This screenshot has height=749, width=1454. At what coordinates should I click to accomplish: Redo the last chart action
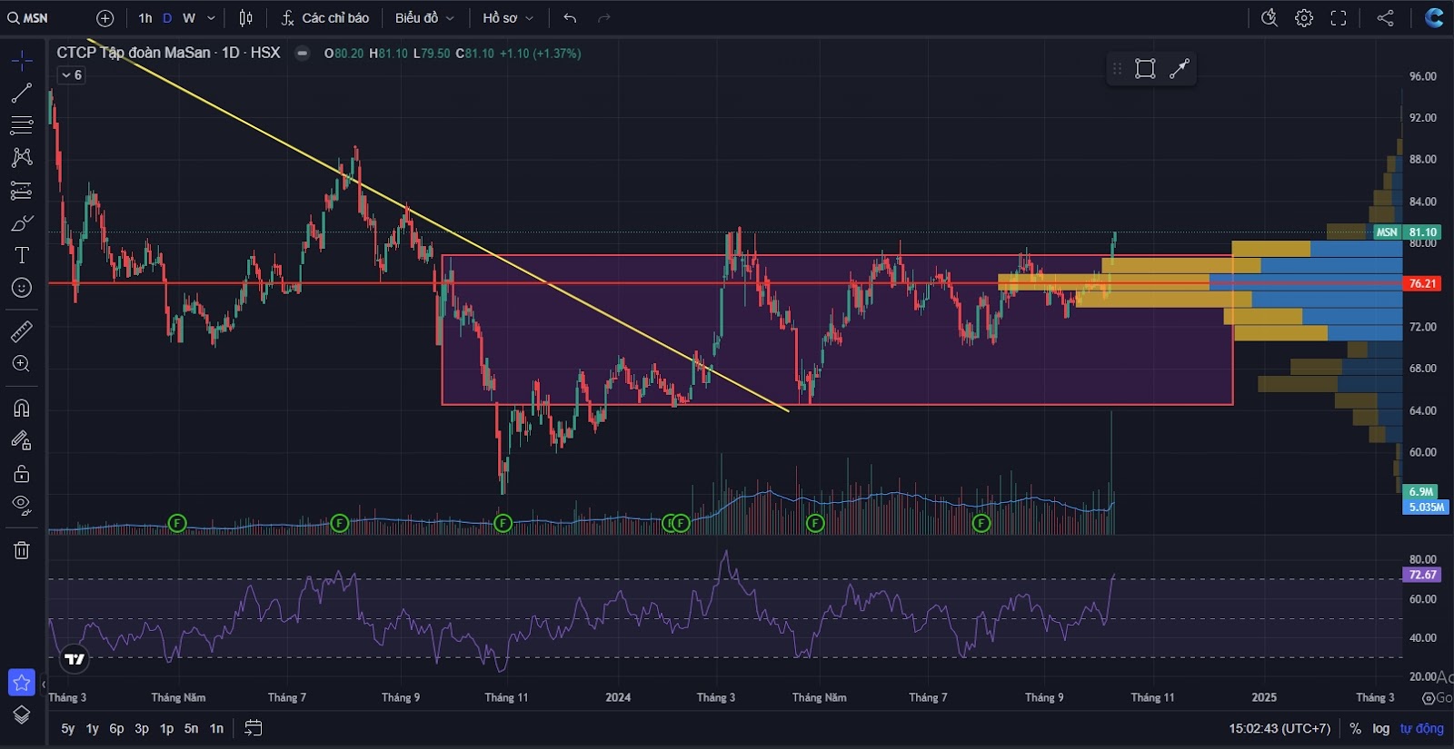pos(604,18)
